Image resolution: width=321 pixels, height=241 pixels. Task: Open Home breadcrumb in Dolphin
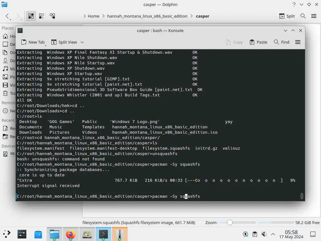(x=93, y=16)
